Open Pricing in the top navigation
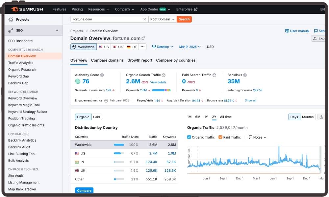 [77, 9]
